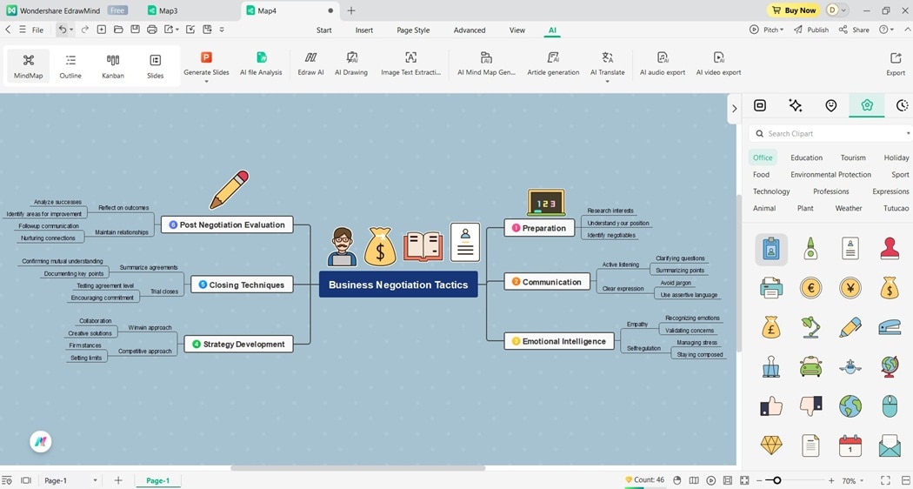Click the Export icon in ribbon
This screenshot has height=489, width=913.
click(896, 64)
